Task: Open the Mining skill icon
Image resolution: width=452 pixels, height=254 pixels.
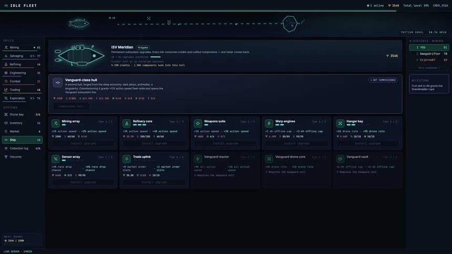Action: click(6, 48)
